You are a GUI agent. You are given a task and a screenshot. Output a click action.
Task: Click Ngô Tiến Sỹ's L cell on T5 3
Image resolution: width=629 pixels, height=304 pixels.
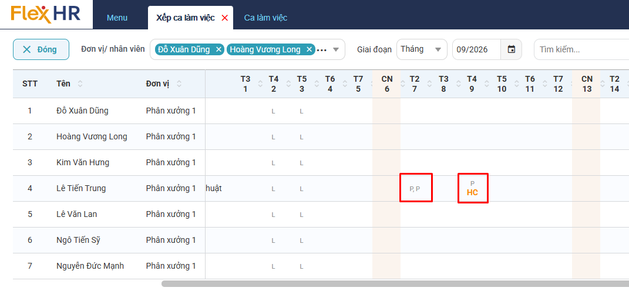click(x=301, y=240)
